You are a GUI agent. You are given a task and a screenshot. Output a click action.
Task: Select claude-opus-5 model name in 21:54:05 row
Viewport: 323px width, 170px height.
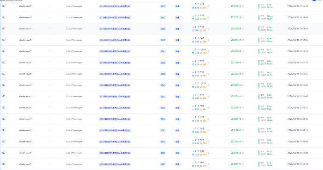click(x=25, y=40)
